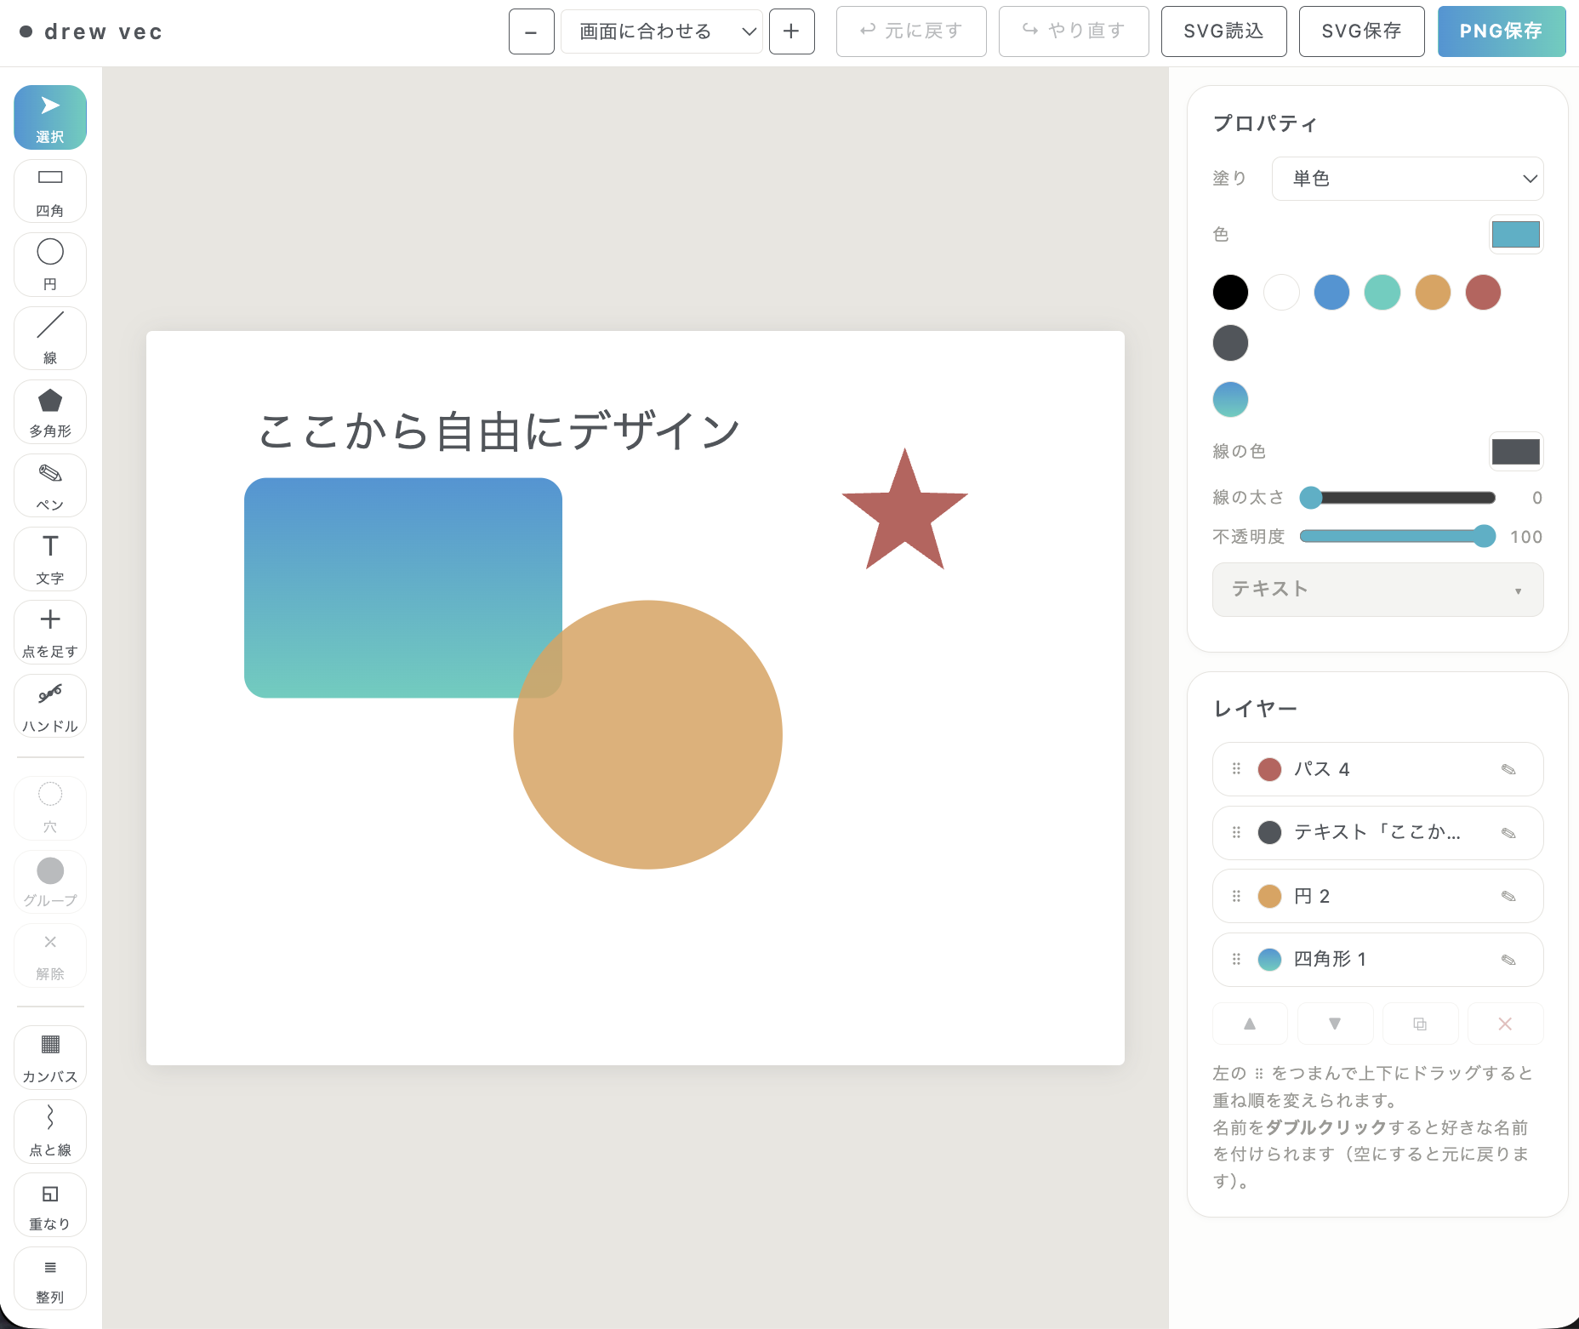This screenshot has width=1579, height=1329.
Task: Choose the black palette color
Action: [x=1230, y=293]
